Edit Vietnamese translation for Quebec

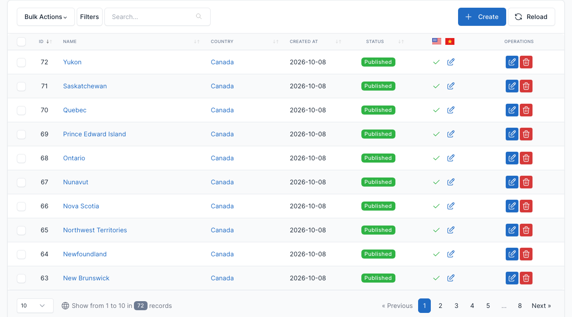tap(451, 110)
